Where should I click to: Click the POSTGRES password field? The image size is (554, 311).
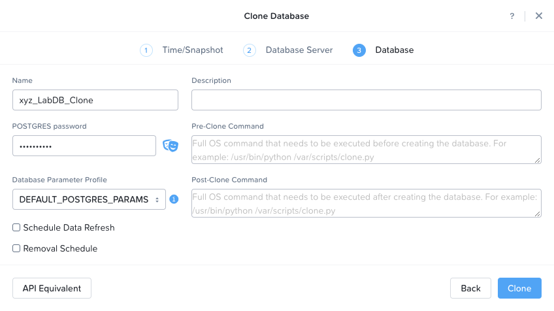tap(84, 146)
